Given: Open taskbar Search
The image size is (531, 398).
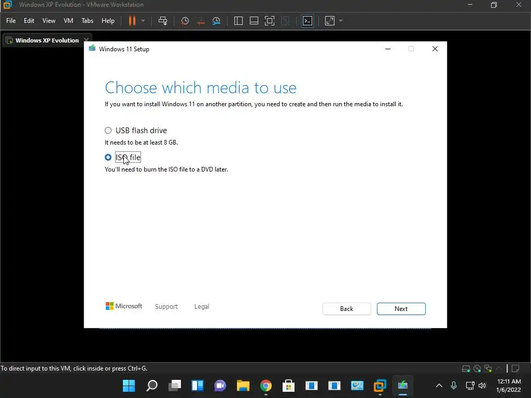Looking at the screenshot, I should click(x=152, y=386).
